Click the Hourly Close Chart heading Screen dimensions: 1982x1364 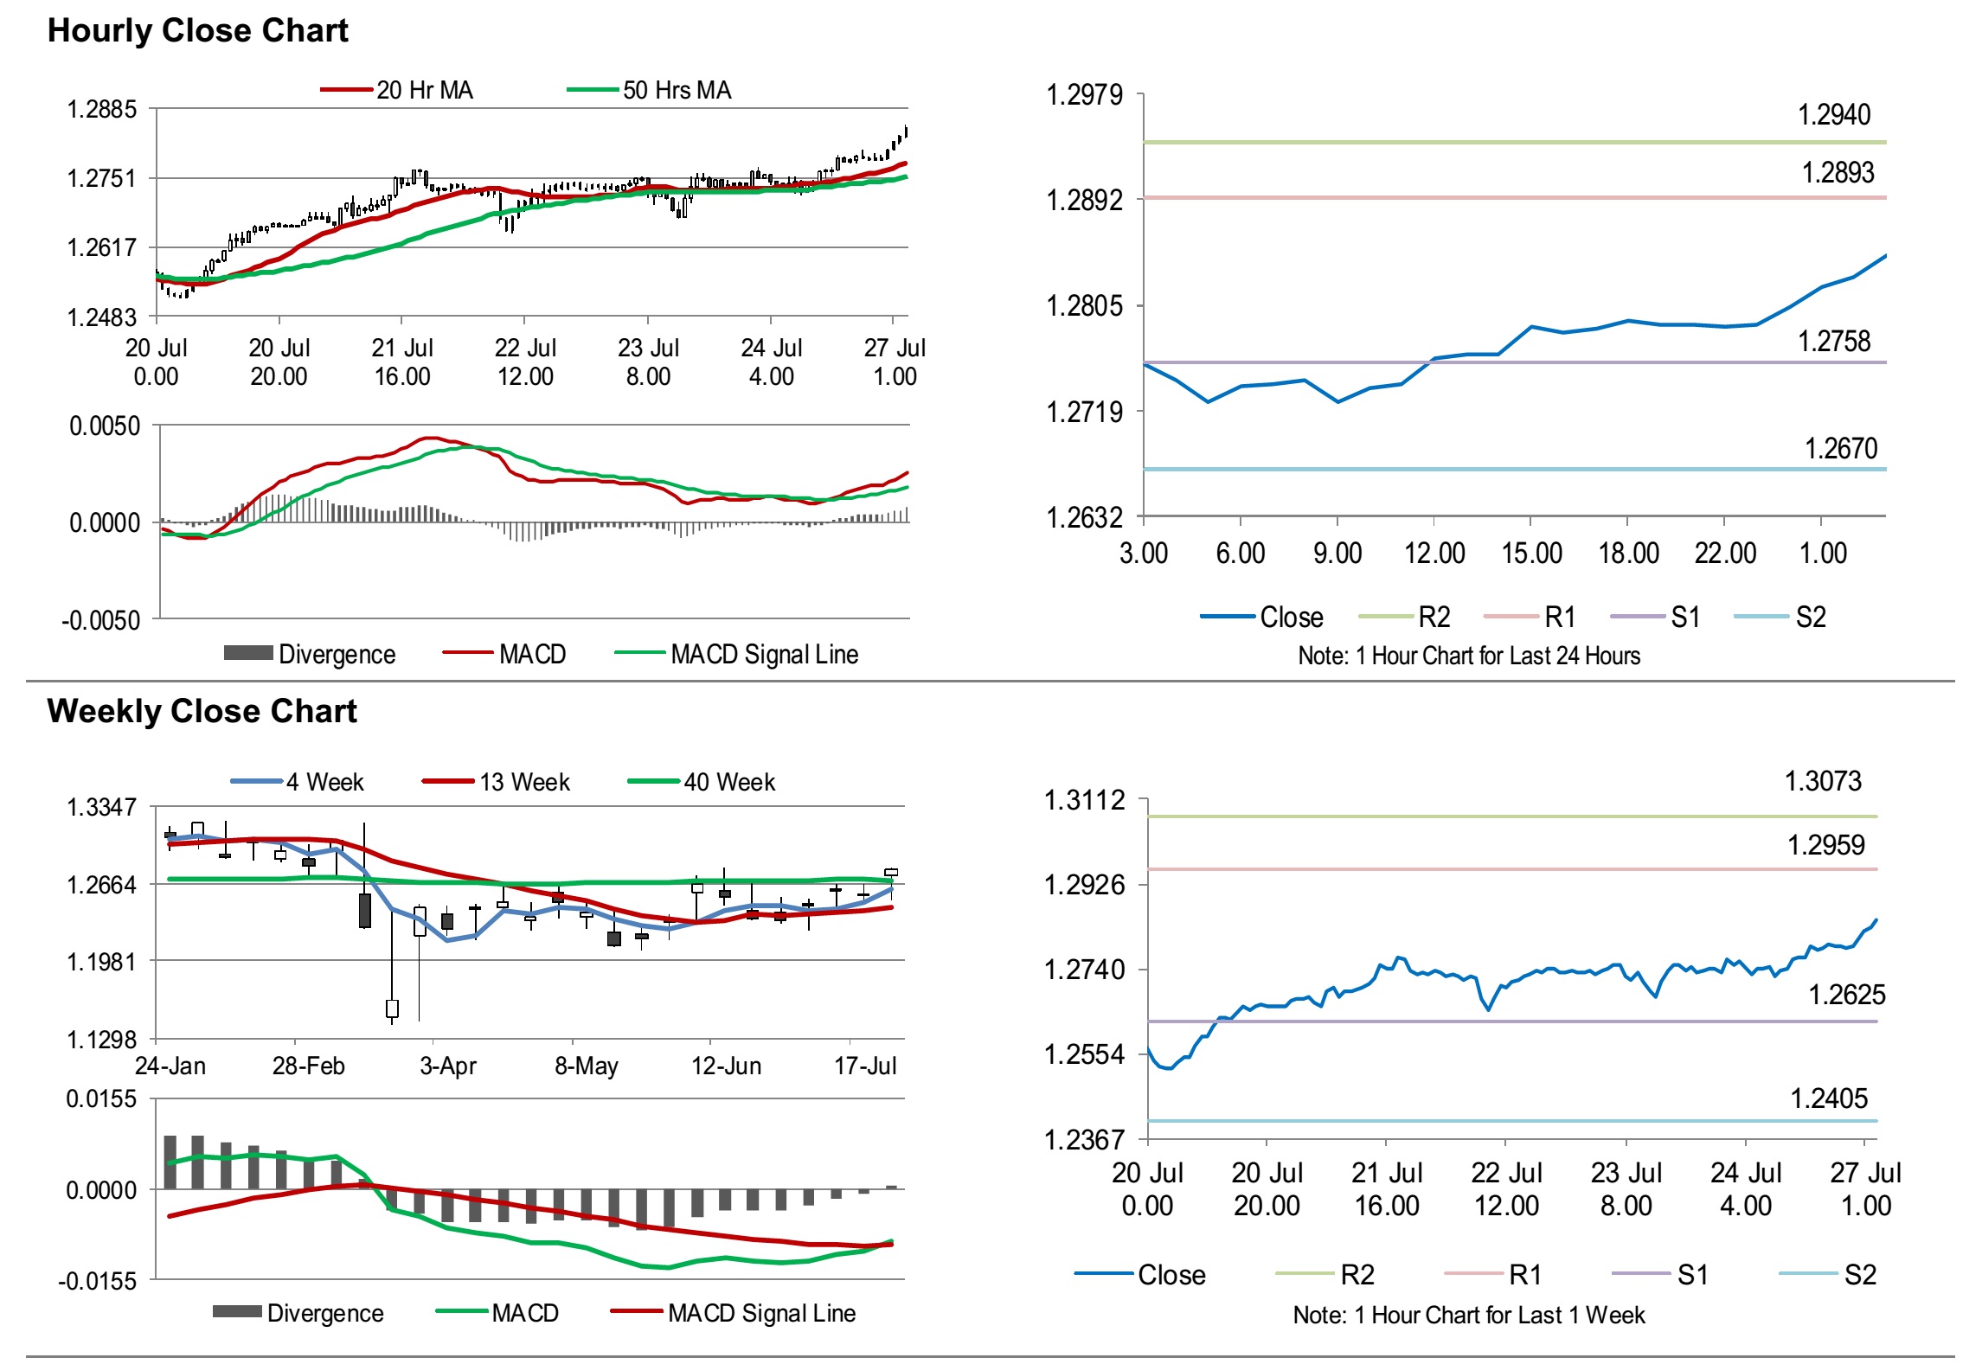click(197, 30)
